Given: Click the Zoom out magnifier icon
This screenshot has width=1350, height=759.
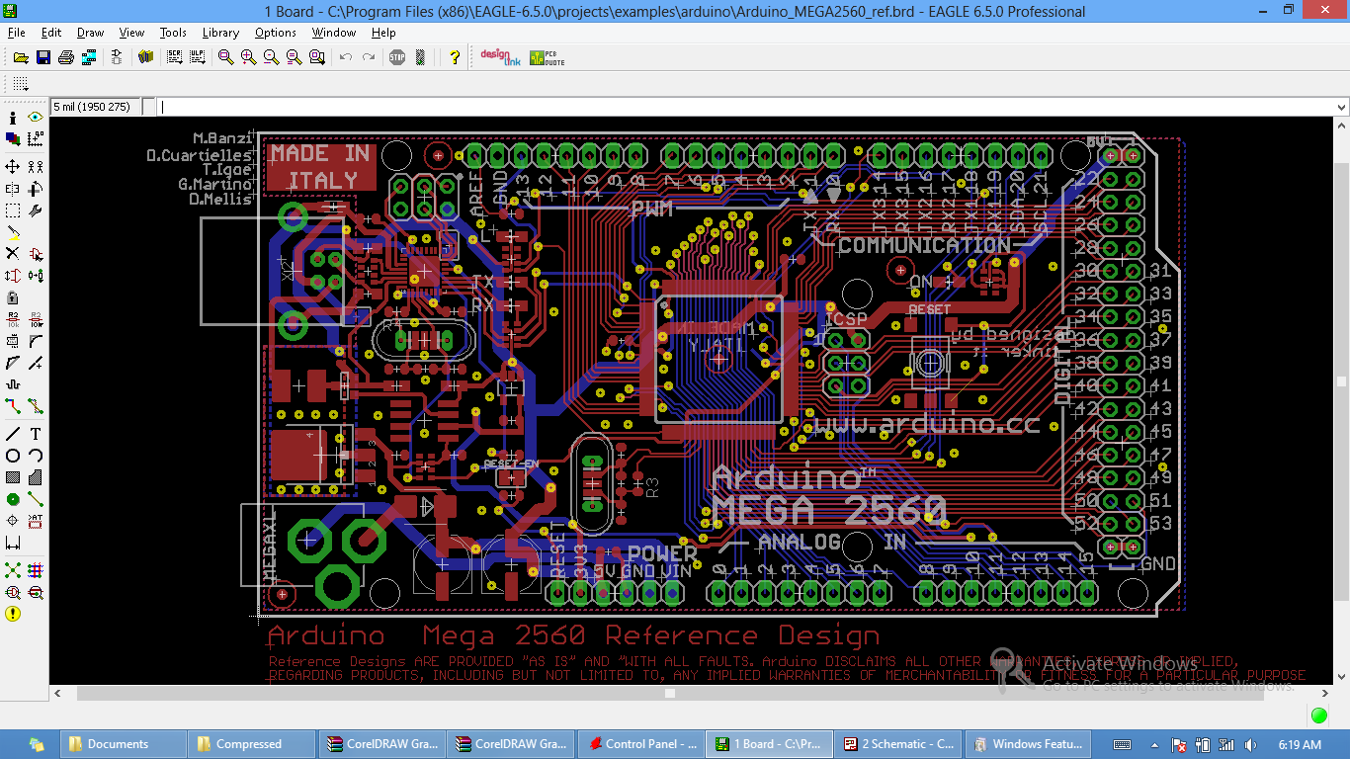Looking at the screenshot, I should [x=272, y=57].
